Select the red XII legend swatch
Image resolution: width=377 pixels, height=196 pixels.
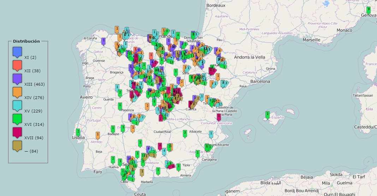[17, 66]
